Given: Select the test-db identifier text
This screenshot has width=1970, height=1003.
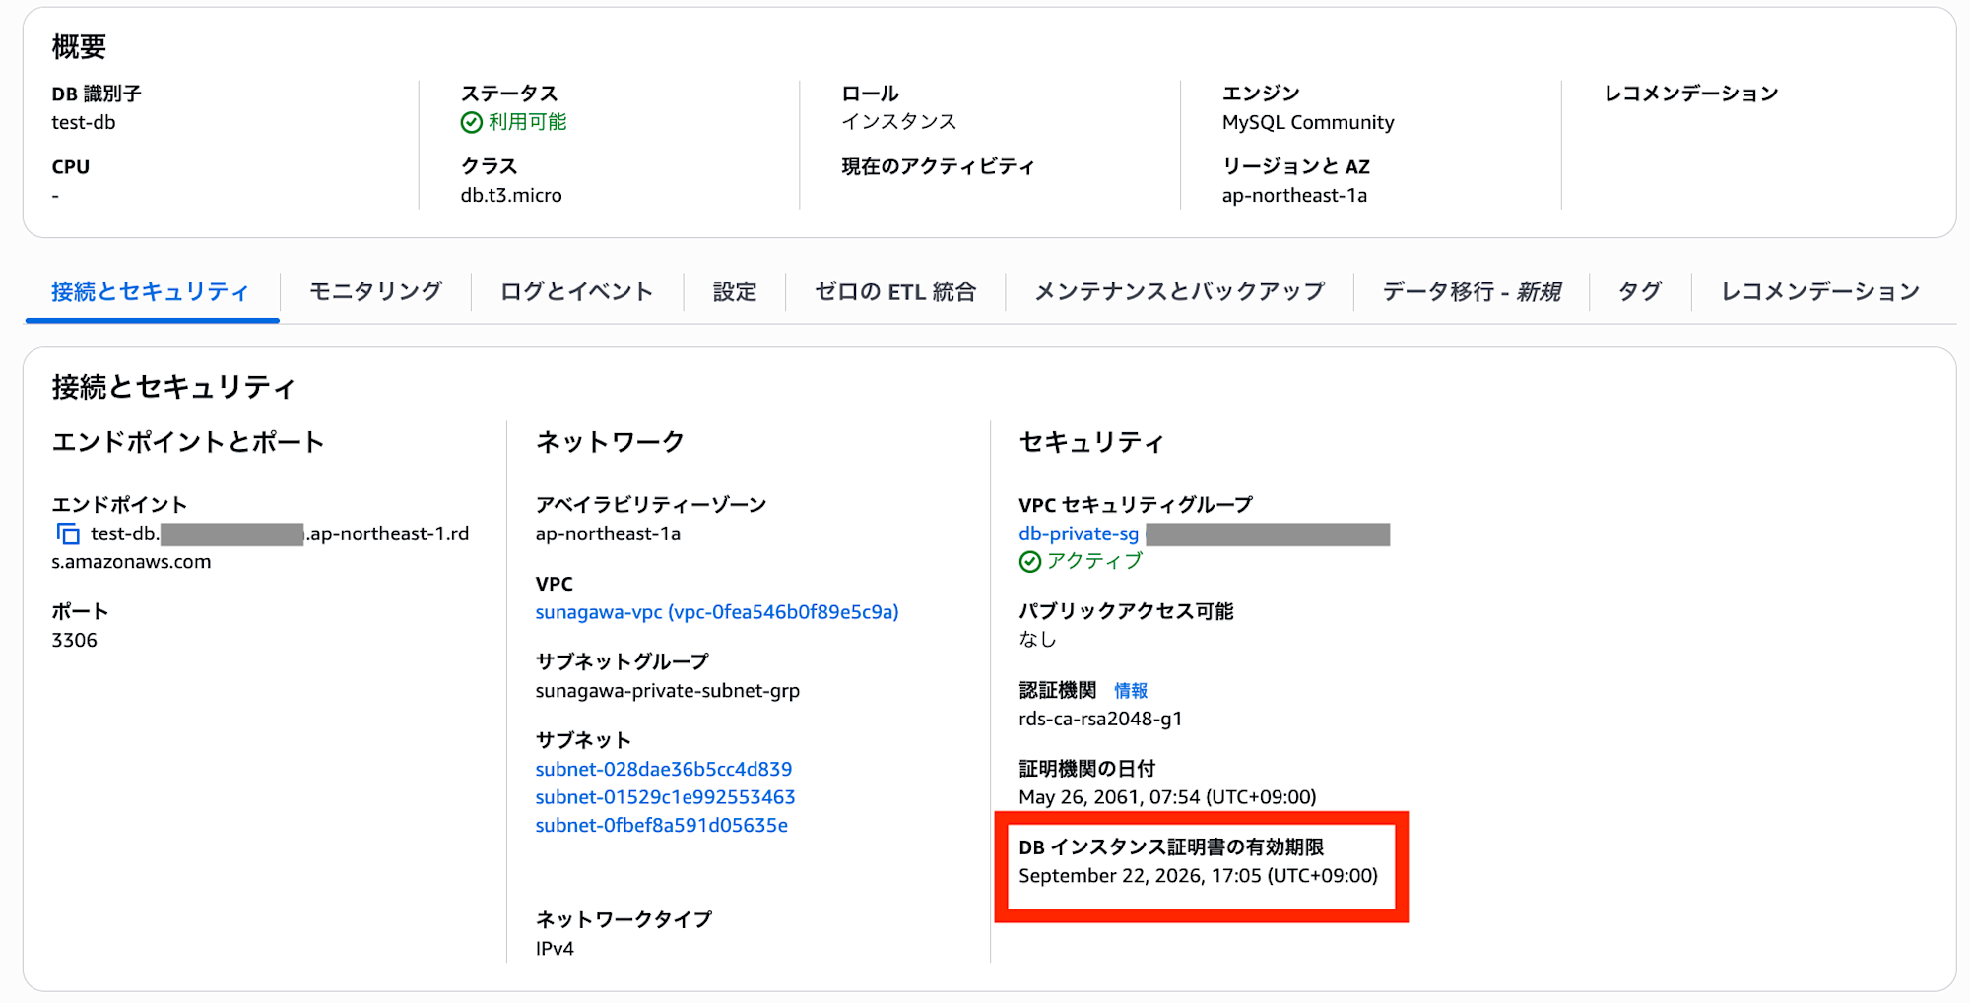Looking at the screenshot, I should [x=84, y=123].
